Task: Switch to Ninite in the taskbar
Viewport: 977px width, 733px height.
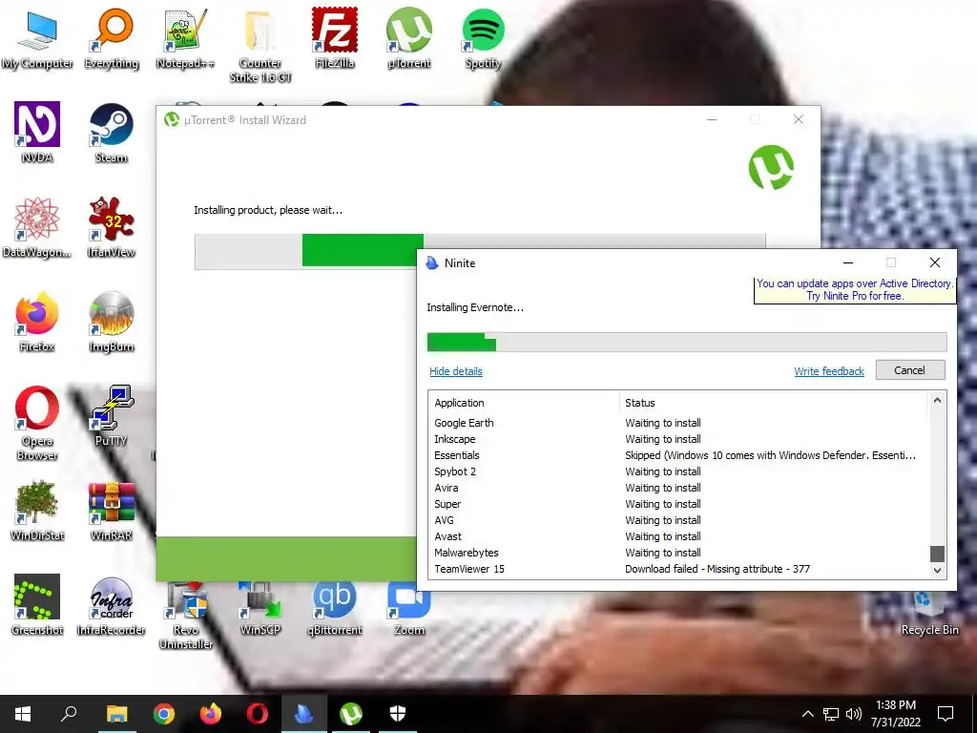Action: (x=304, y=714)
